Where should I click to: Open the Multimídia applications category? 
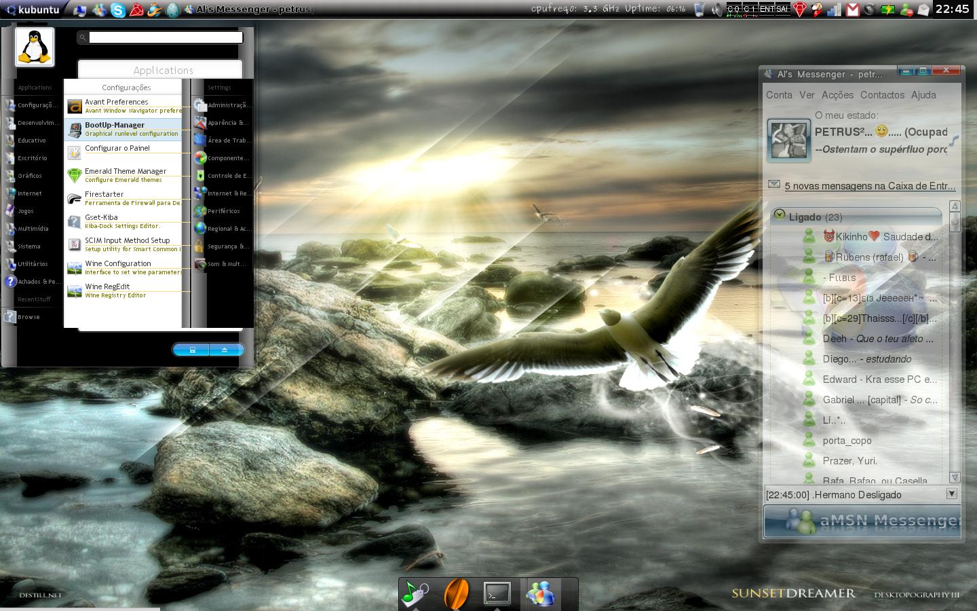pyautogui.click(x=31, y=229)
